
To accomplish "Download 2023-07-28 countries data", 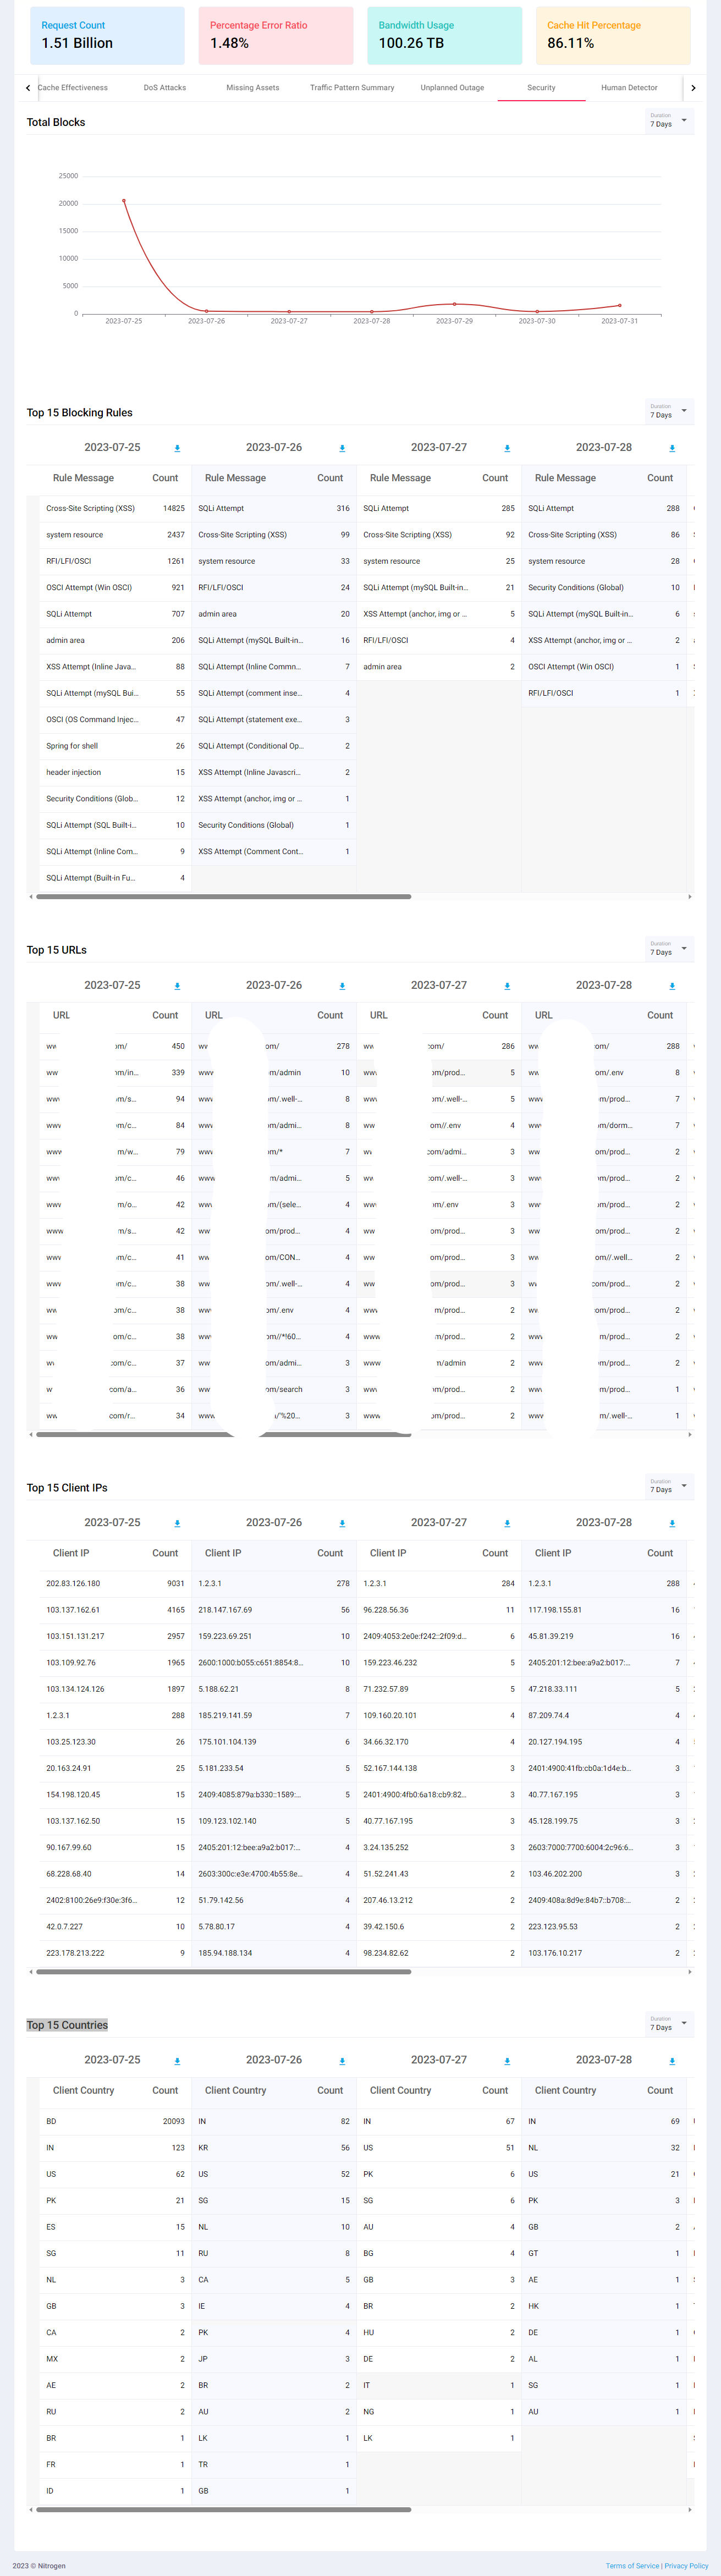I will [x=672, y=2061].
